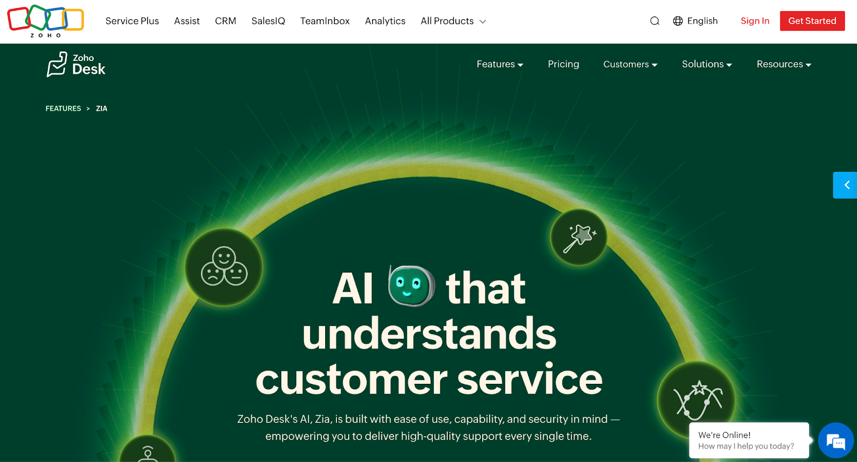Open the Customers dropdown menu
The width and height of the screenshot is (857, 462).
click(630, 64)
